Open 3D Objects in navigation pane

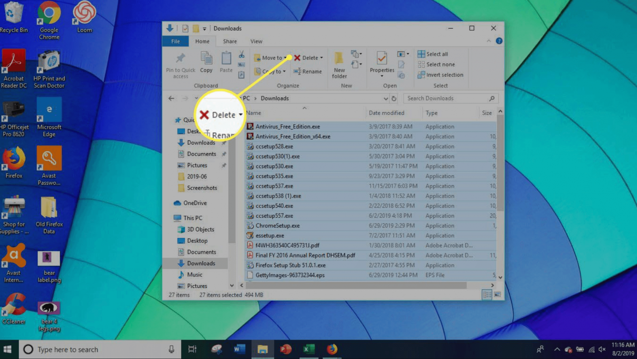tap(196, 229)
